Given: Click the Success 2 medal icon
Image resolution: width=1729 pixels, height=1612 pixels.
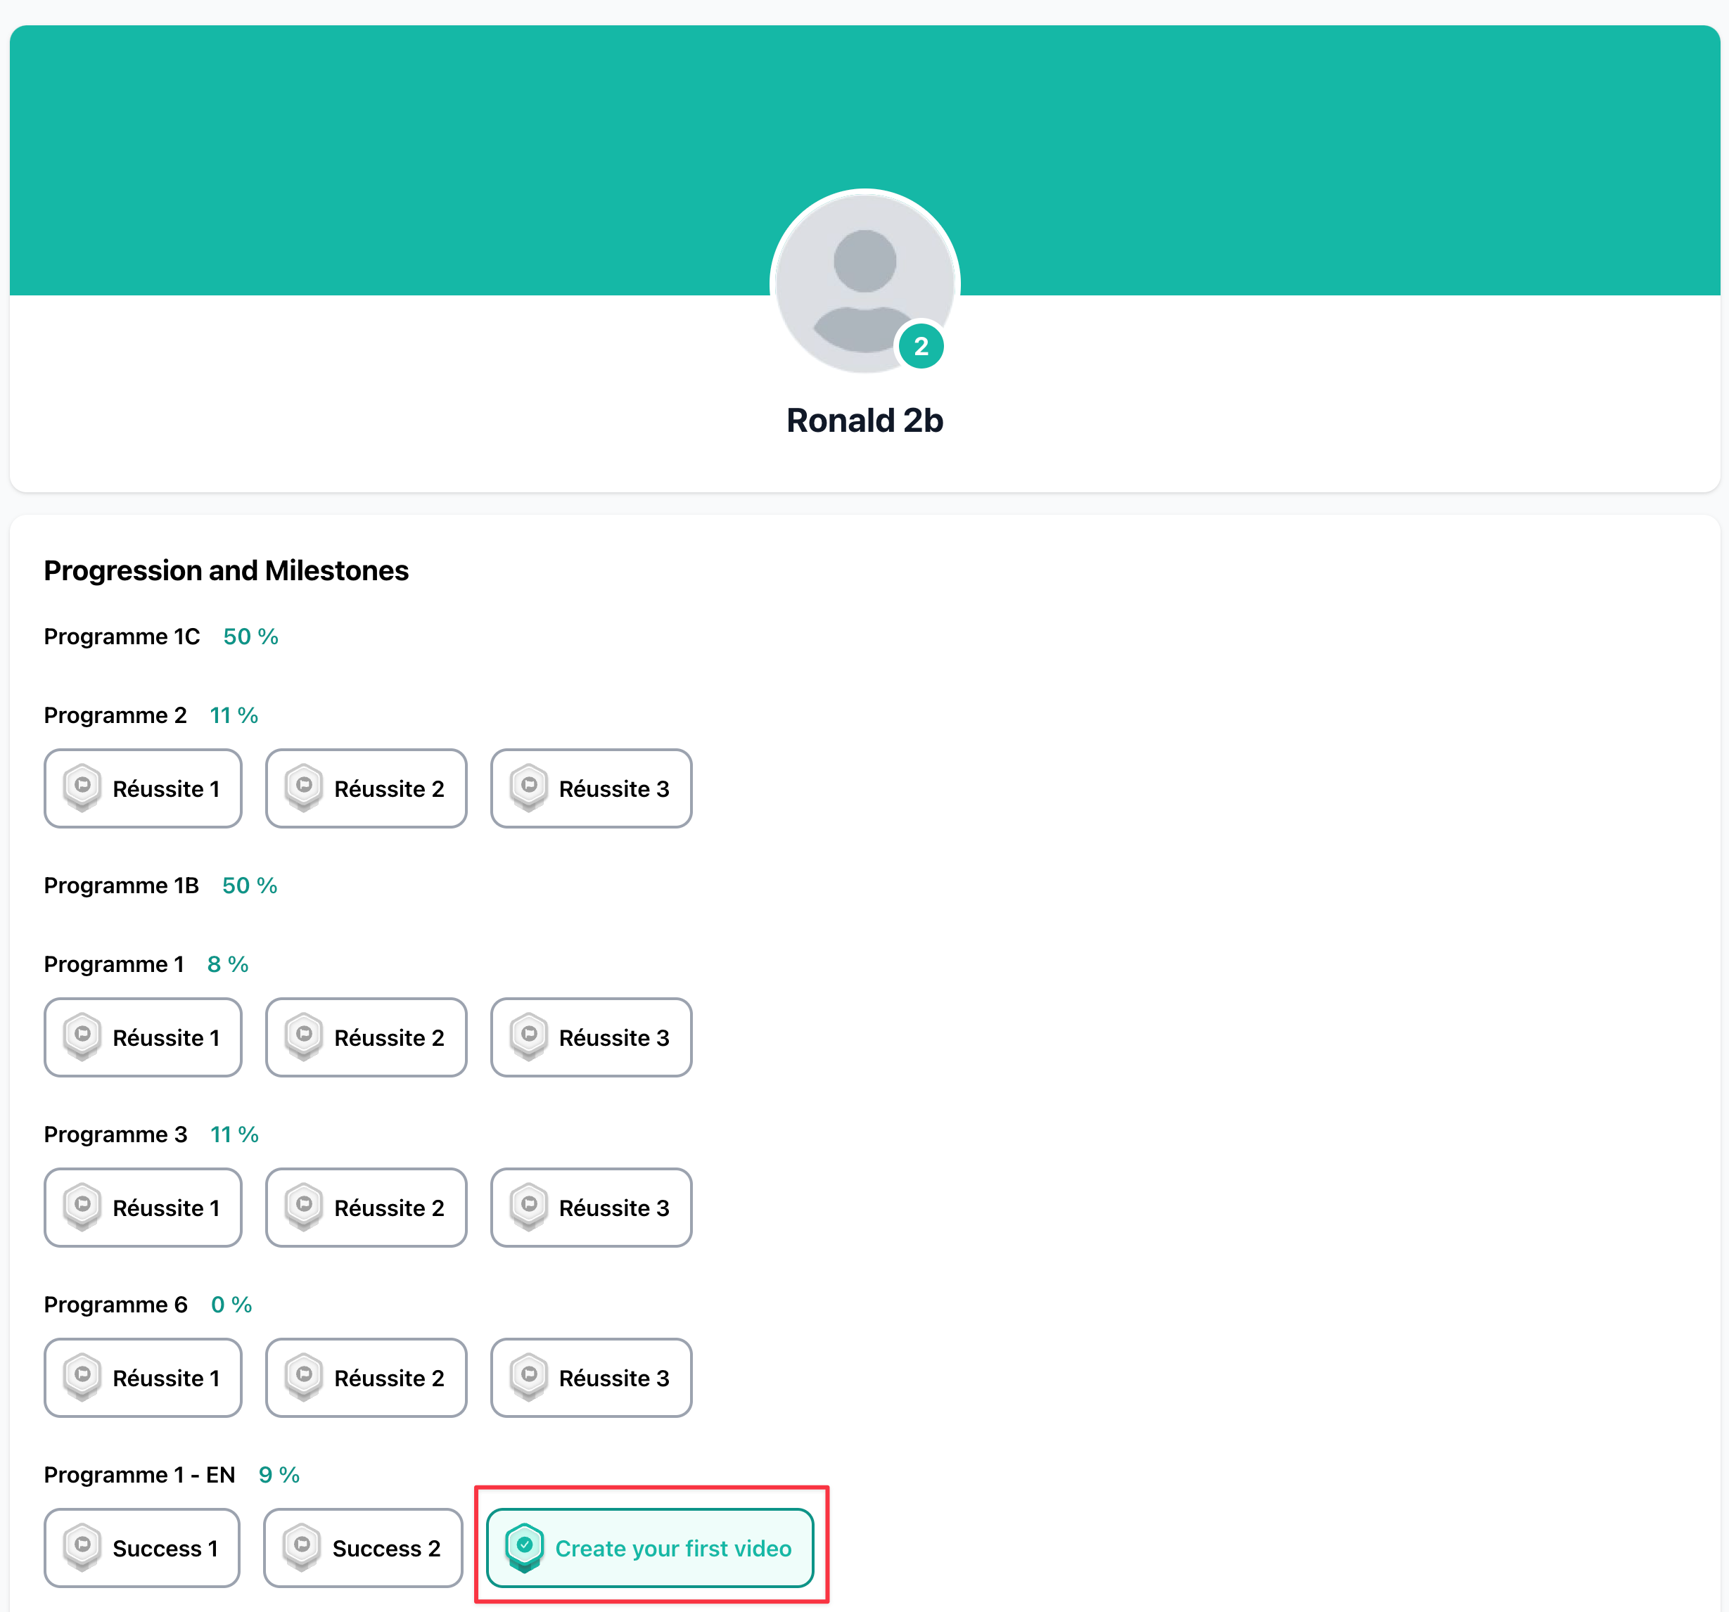Looking at the screenshot, I should click(302, 1548).
